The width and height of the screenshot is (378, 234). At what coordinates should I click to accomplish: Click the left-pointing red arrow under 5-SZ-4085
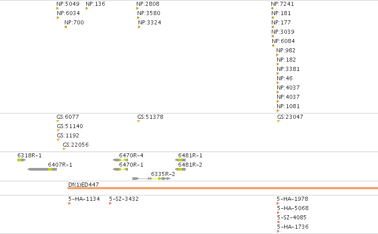coord(278,222)
